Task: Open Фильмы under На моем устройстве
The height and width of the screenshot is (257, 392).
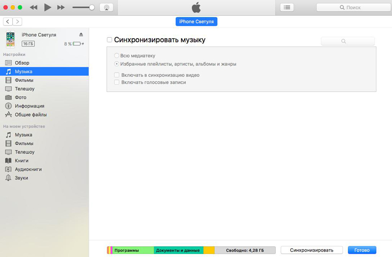Action: click(x=44, y=143)
